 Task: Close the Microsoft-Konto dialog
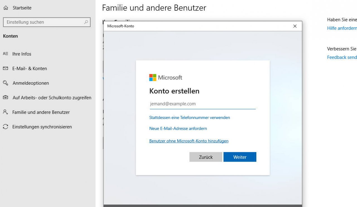click(295, 26)
